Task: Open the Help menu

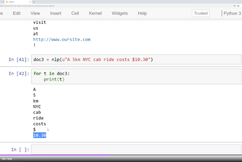Action: (142, 13)
